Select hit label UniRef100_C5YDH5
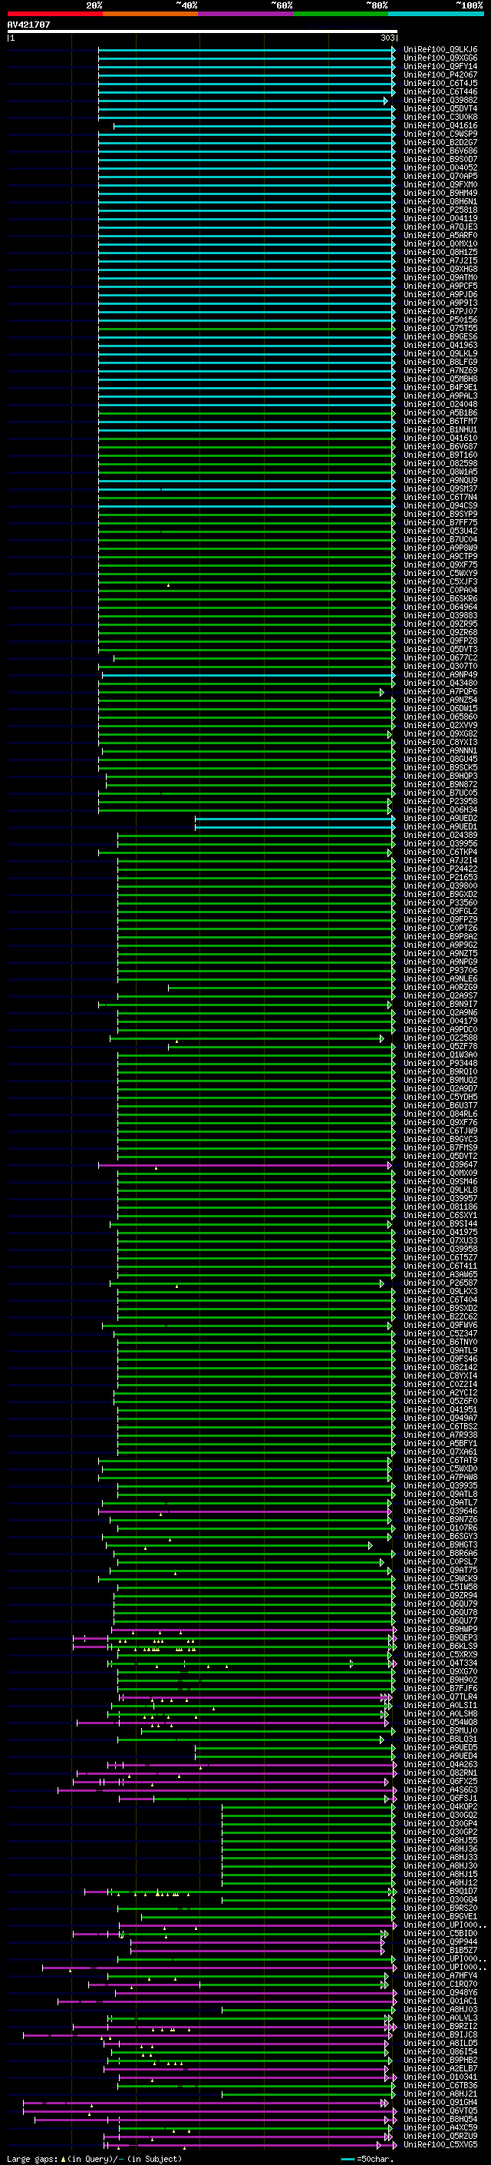 tap(440, 1097)
